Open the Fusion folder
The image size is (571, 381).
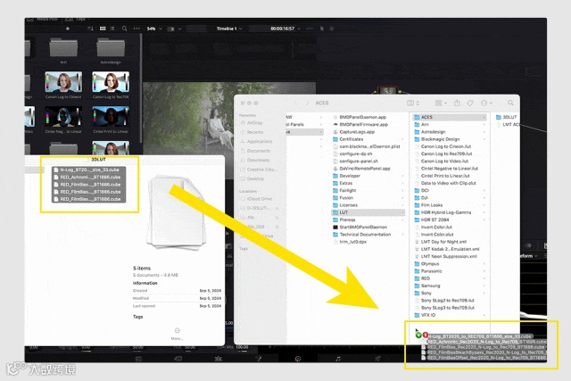pyautogui.click(x=343, y=198)
